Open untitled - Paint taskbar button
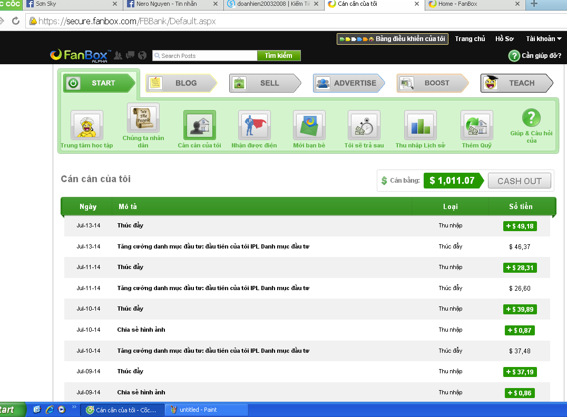The width and height of the screenshot is (567, 417). [x=206, y=410]
